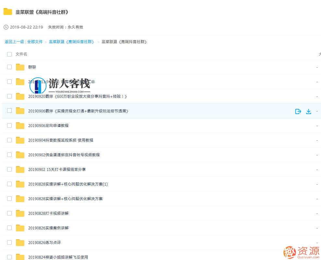Image resolution: width=321 pixels, height=260 pixels.
Task: Download the 20190906羁绊 folder
Action: click(x=308, y=111)
